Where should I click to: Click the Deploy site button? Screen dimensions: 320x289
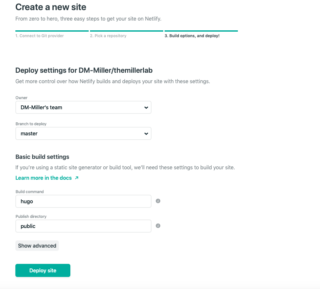coord(43,270)
